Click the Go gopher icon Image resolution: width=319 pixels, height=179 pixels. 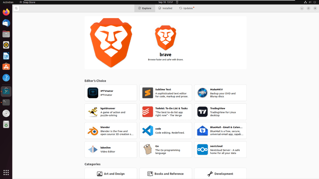(x=147, y=149)
